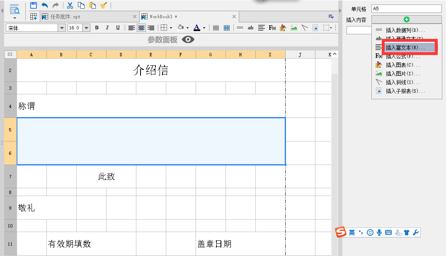Close the 任务批件.cpt tab
Viewport: 446px width, 256px height.
coord(135,17)
